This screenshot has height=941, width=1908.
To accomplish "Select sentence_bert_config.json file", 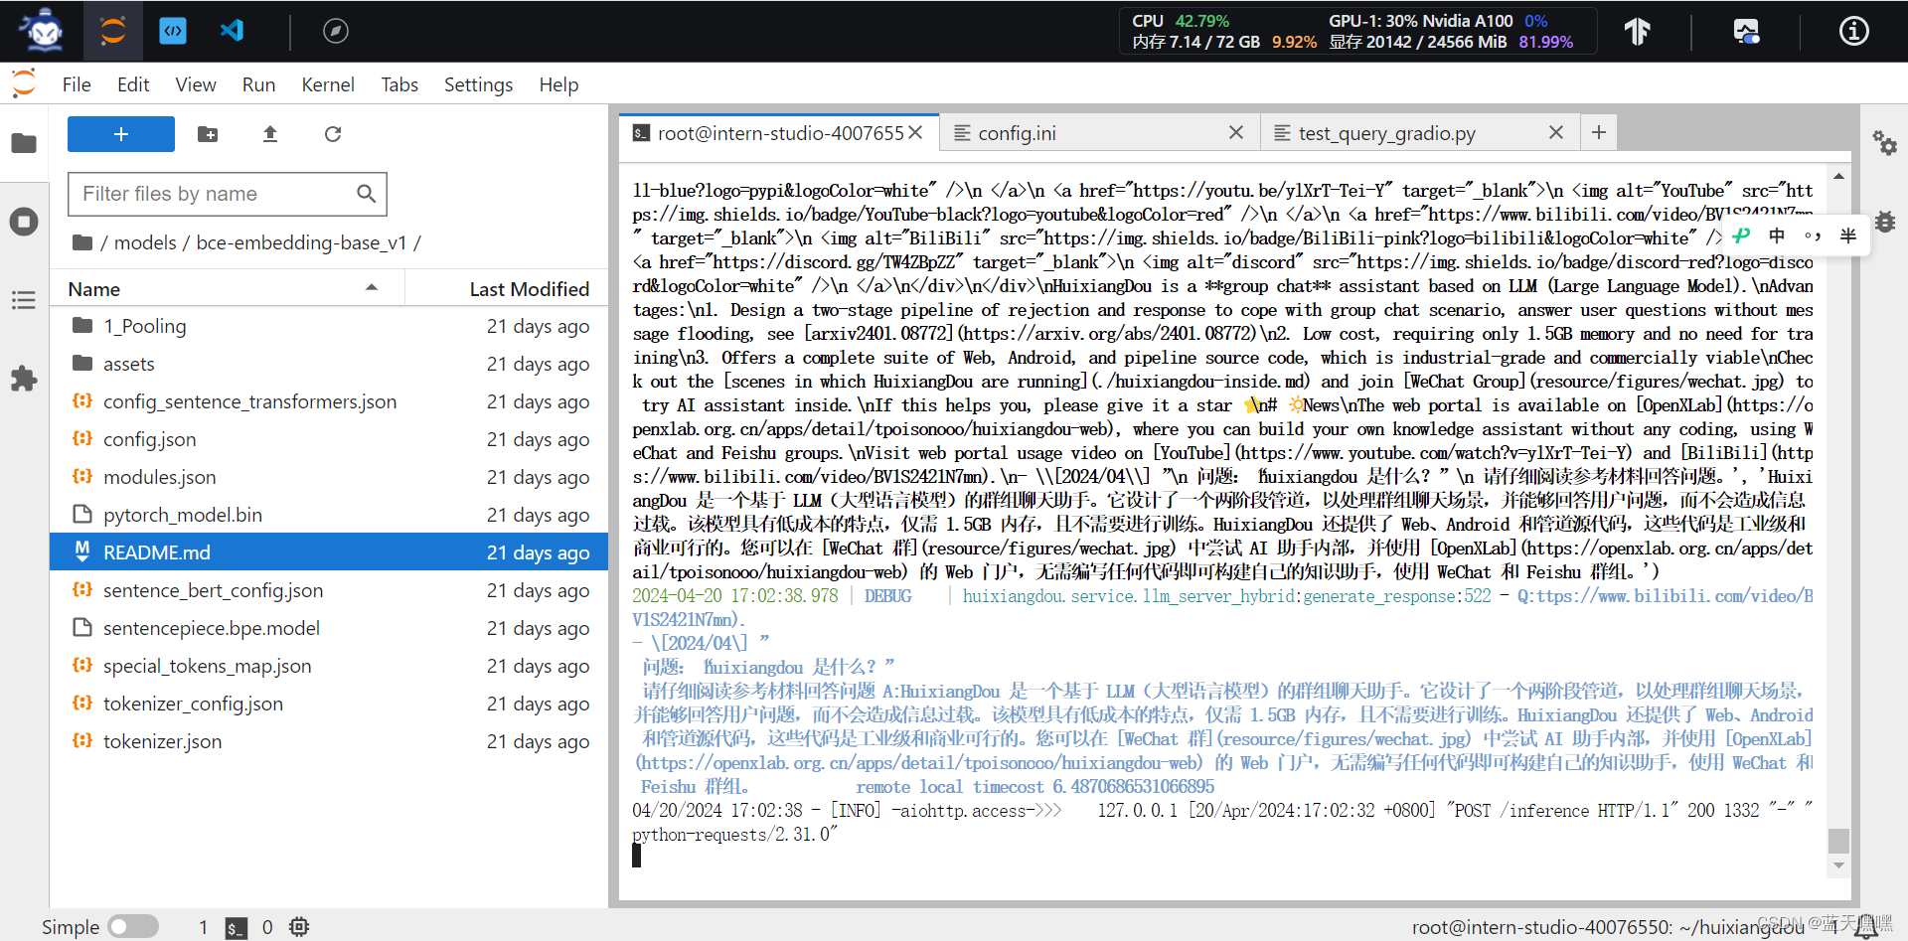I will pos(329,590).
